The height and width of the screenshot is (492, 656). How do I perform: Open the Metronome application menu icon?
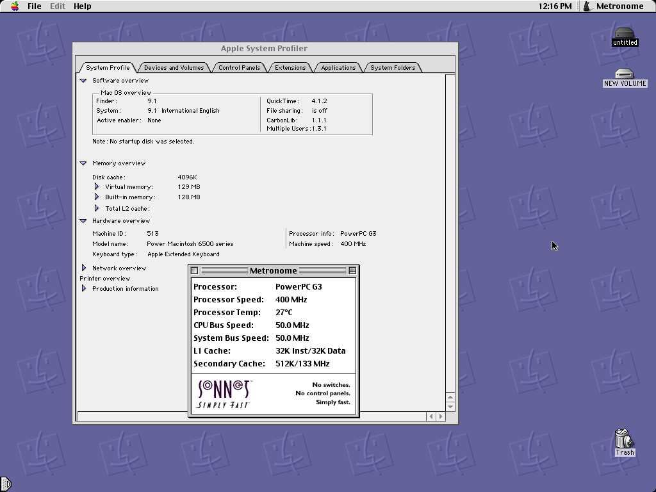(x=588, y=6)
